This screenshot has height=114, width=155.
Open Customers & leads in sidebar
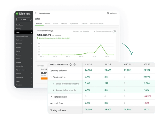pos(22,36)
